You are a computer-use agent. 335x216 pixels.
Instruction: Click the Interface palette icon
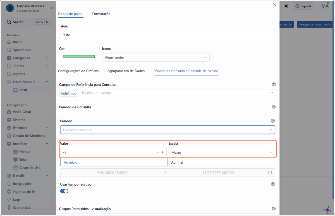[9, 144]
